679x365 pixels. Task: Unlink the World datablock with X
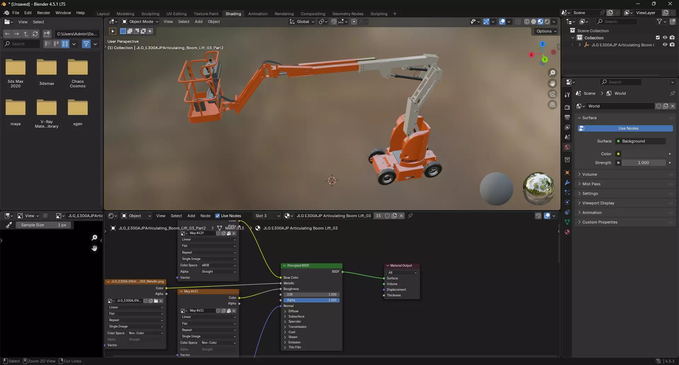click(x=673, y=106)
